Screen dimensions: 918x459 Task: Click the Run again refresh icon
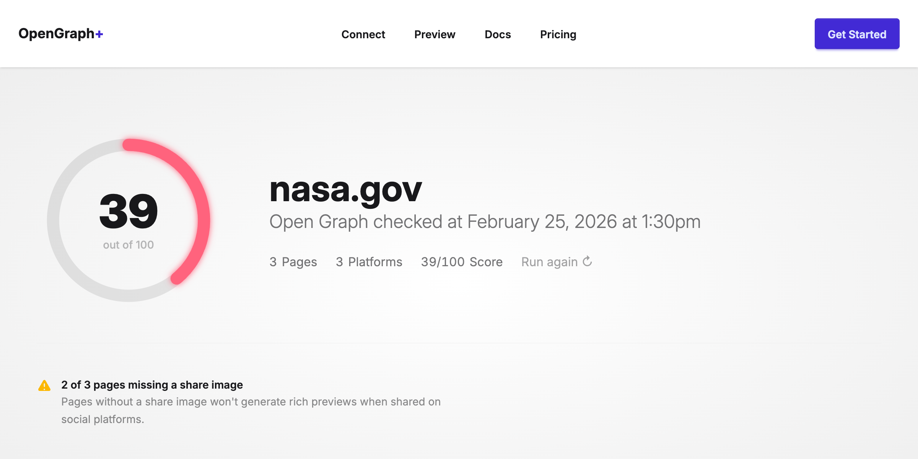(588, 261)
